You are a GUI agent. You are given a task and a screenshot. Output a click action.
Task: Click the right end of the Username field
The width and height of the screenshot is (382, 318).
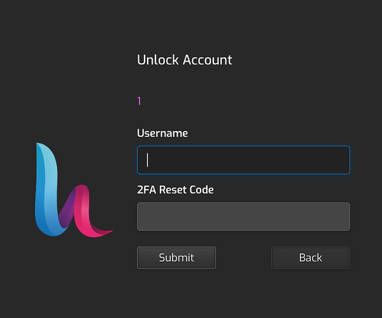(341, 160)
